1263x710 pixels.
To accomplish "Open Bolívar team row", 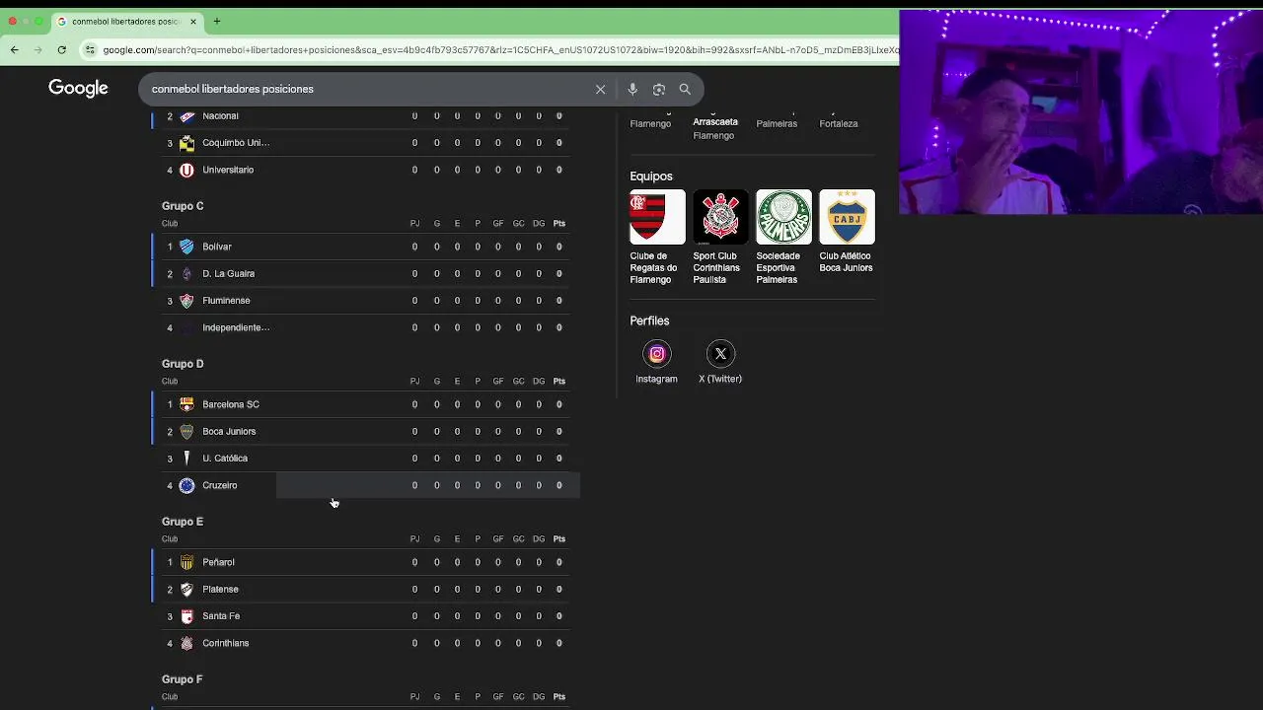I will 365,247.
